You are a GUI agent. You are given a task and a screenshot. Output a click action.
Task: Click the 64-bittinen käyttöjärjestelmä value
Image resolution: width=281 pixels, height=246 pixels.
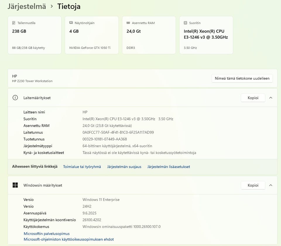(117, 146)
